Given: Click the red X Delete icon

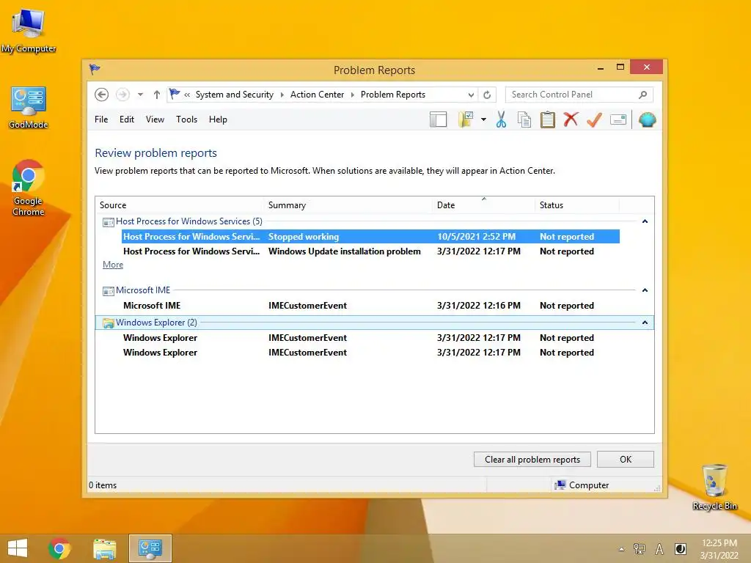Looking at the screenshot, I should pyautogui.click(x=571, y=119).
